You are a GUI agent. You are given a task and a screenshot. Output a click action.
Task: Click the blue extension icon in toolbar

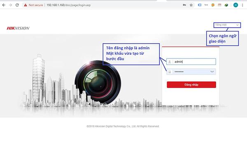point(200,5)
